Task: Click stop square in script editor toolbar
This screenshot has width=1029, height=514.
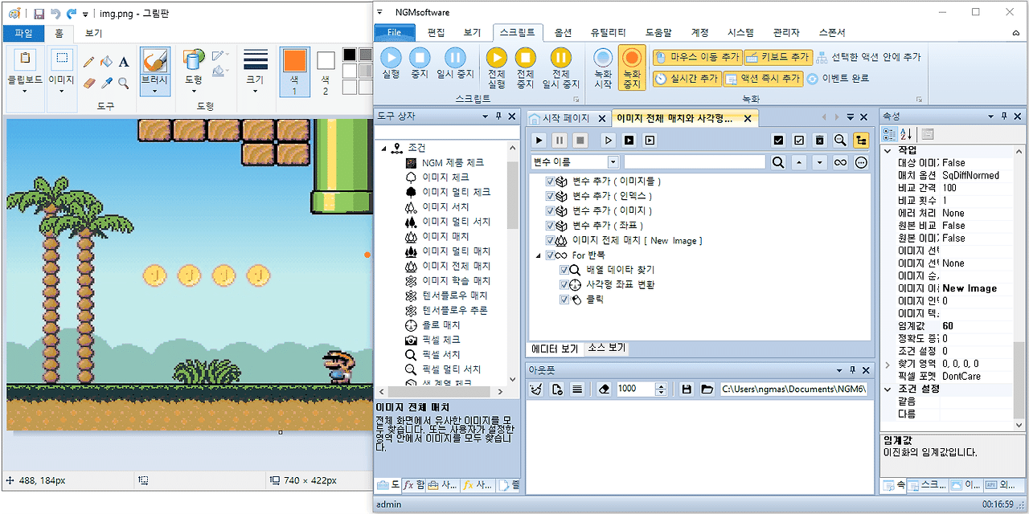Action: pyautogui.click(x=580, y=140)
